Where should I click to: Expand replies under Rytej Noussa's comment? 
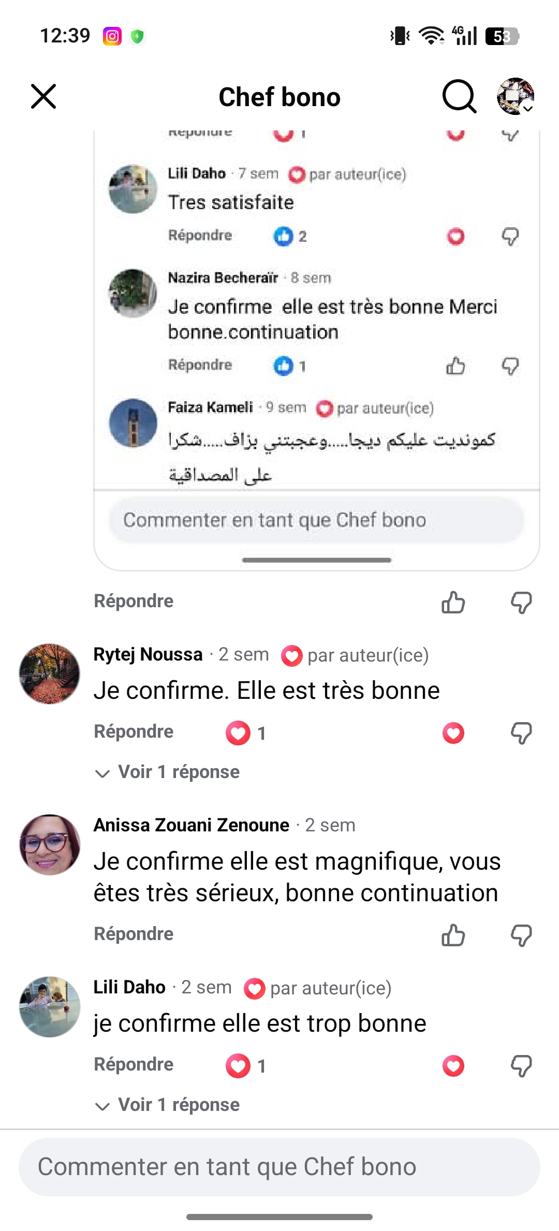(168, 772)
